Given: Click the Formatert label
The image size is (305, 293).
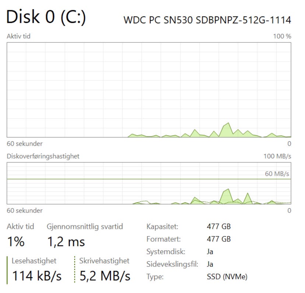Looking at the screenshot, I should coord(162,239).
